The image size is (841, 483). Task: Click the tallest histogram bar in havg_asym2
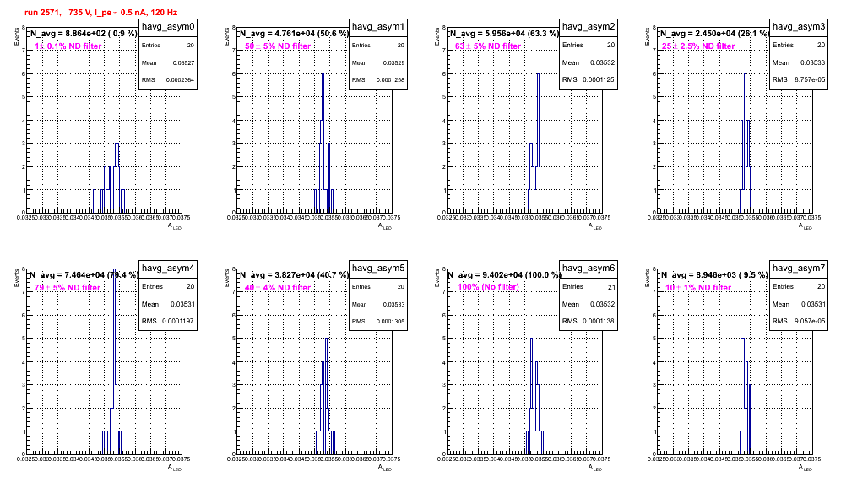tap(538, 144)
